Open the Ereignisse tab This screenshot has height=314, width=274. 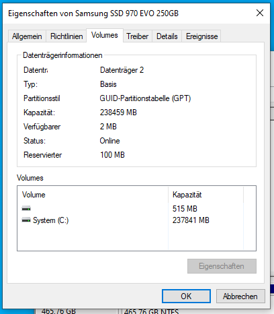click(201, 36)
